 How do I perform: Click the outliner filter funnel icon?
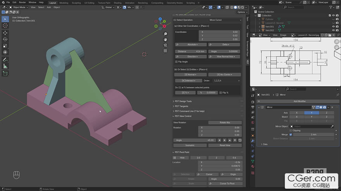(331, 7)
